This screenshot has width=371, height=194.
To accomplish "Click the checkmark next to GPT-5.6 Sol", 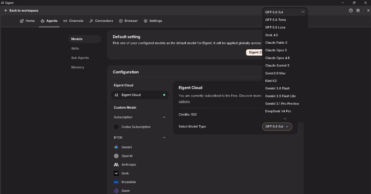I will coord(303,12).
